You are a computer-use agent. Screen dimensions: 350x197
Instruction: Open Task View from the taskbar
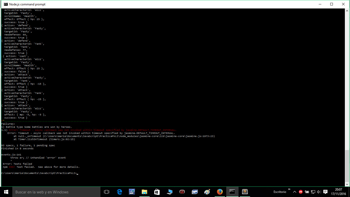pyautogui.click(x=107, y=192)
